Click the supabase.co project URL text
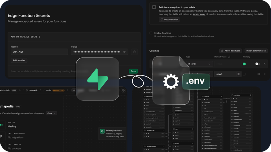 tap(22, 113)
